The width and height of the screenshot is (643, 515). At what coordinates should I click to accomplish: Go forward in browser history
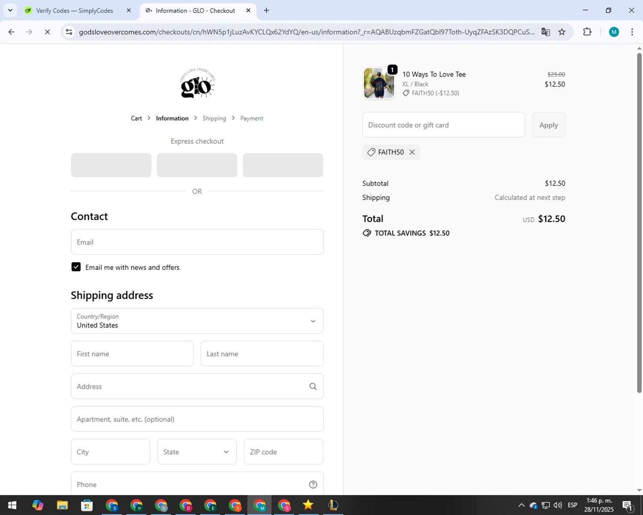click(x=29, y=32)
